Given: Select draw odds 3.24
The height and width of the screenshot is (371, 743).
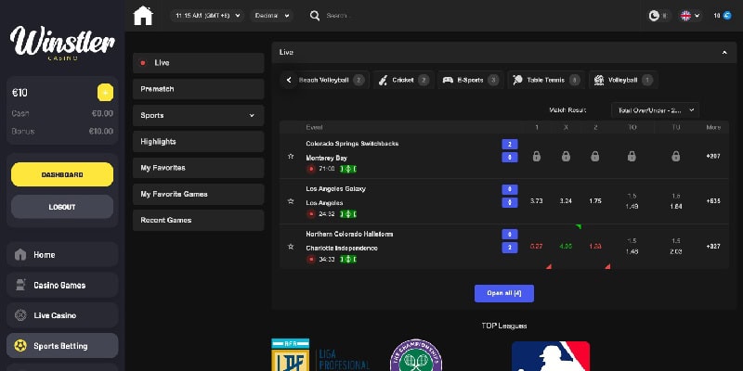Looking at the screenshot, I should 566,201.
